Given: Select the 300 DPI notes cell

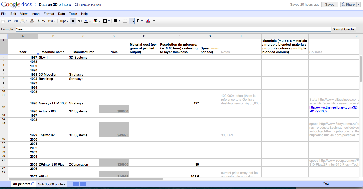Looking at the screenshot, I should point(241,129).
